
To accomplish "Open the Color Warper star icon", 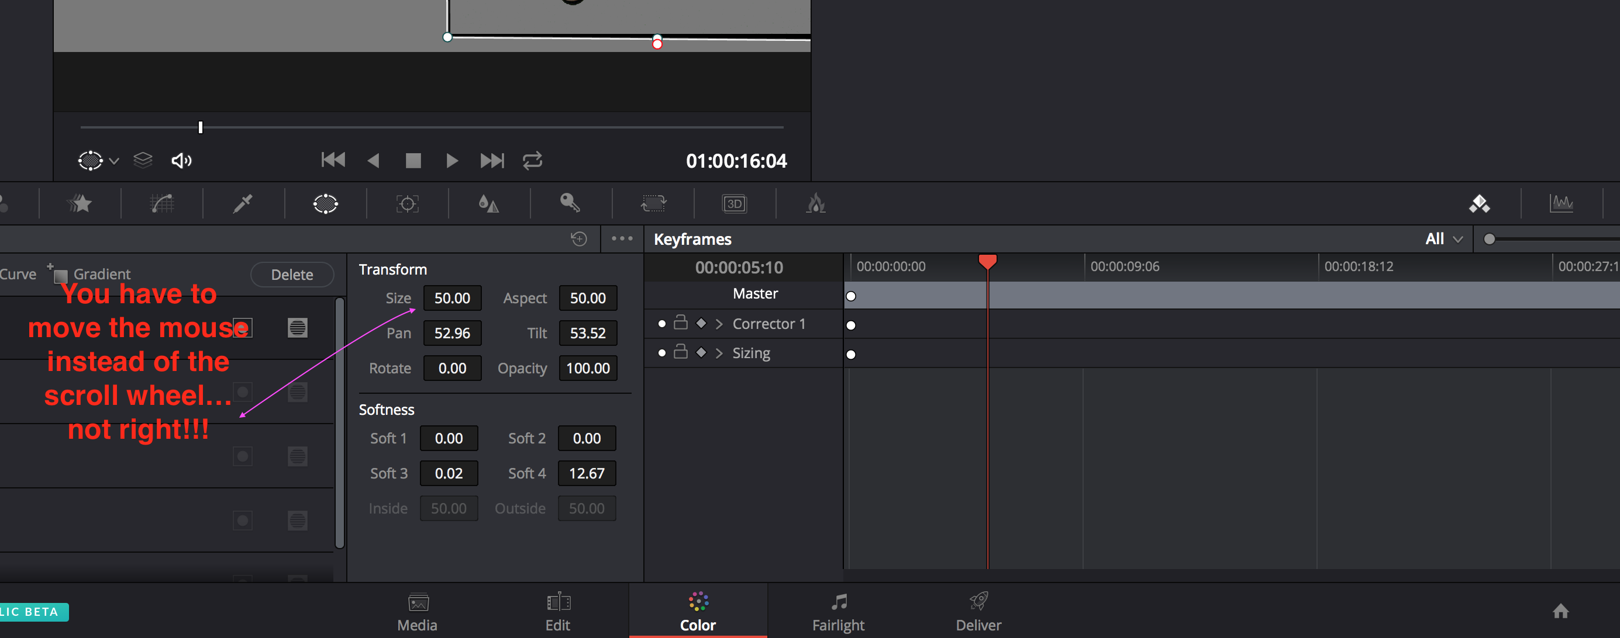I will tap(81, 203).
